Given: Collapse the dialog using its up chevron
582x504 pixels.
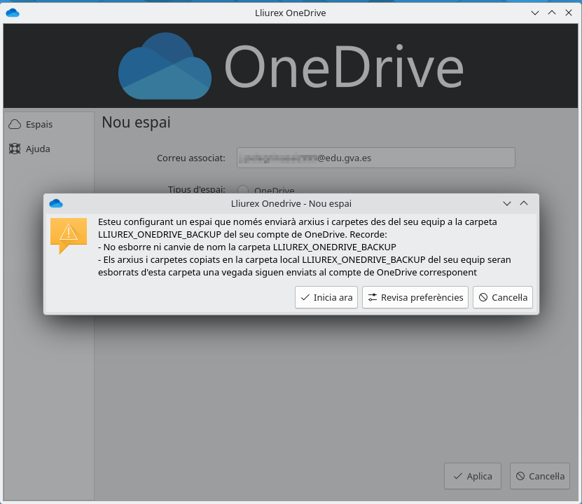Looking at the screenshot, I should tap(524, 203).
